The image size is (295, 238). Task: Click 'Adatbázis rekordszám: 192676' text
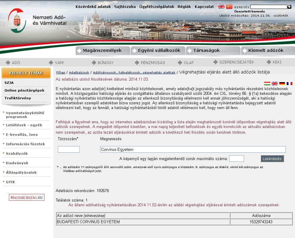click(x=82, y=191)
